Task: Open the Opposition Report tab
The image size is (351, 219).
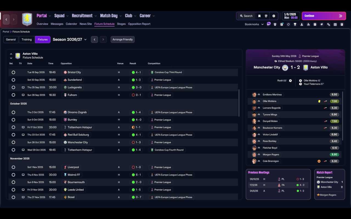Action: [139, 24]
